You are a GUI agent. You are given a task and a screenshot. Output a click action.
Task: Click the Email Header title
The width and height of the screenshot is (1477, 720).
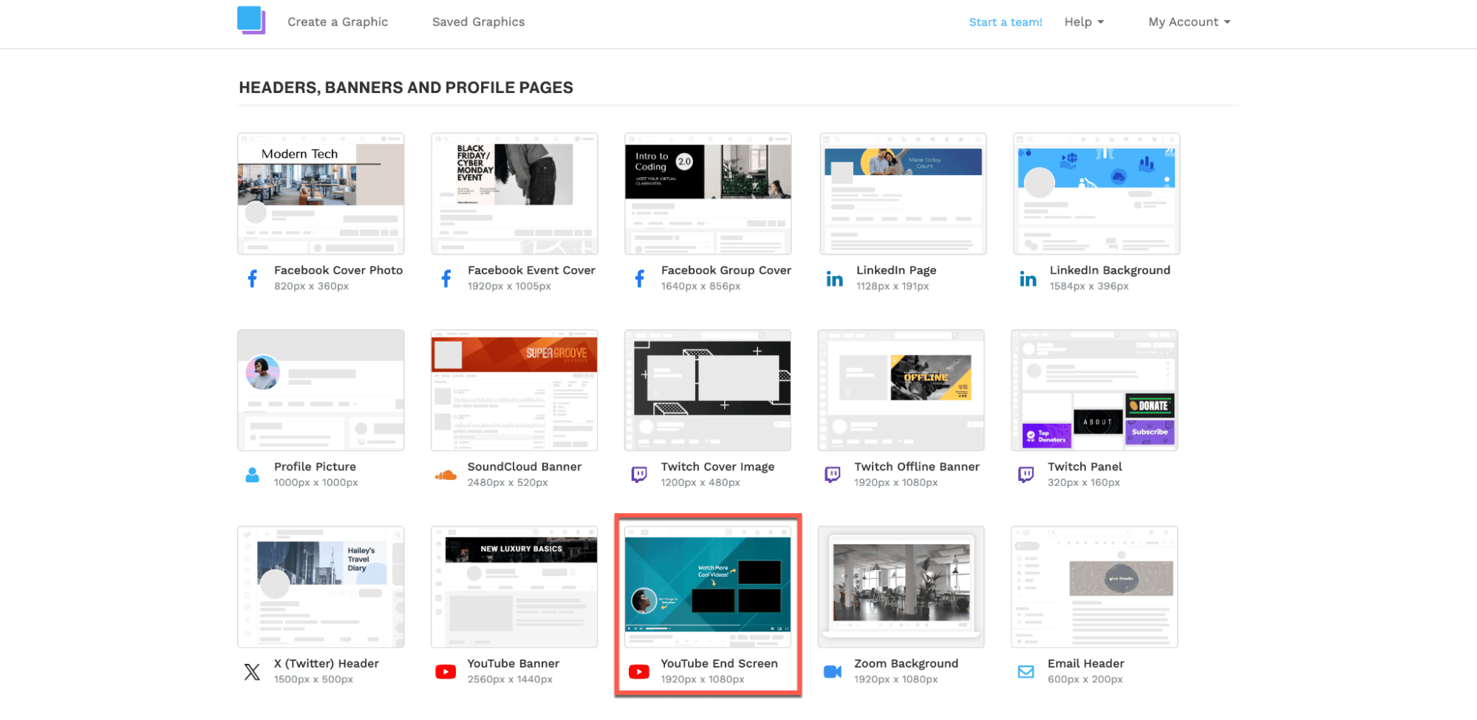[x=1085, y=664]
